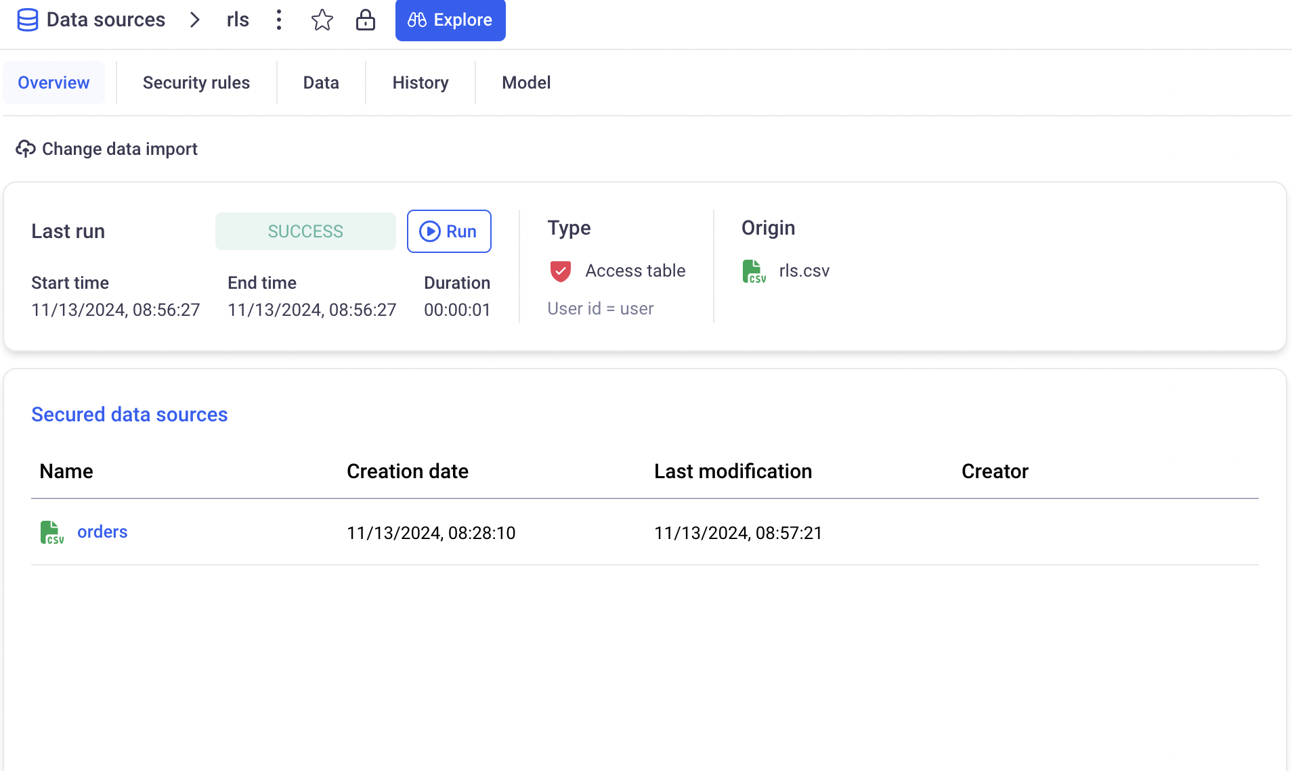The width and height of the screenshot is (1292, 771).
Task: Go to the History tab
Action: pos(421,83)
